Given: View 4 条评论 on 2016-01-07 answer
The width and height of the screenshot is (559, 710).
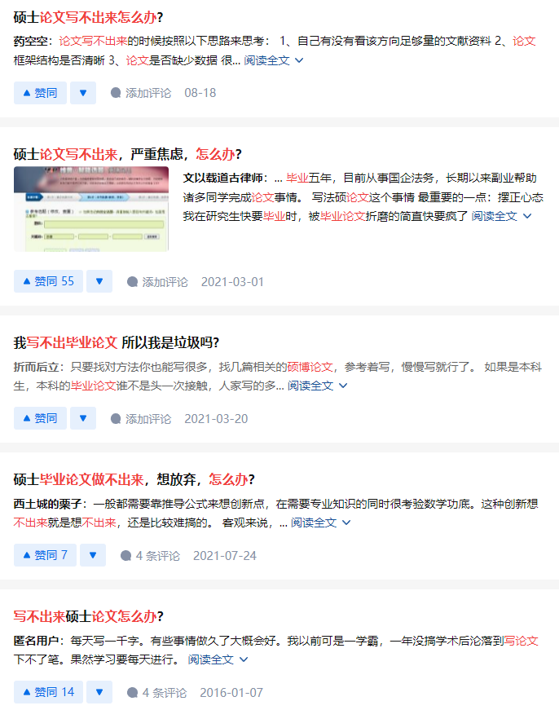Looking at the screenshot, I should pos(156,692).
